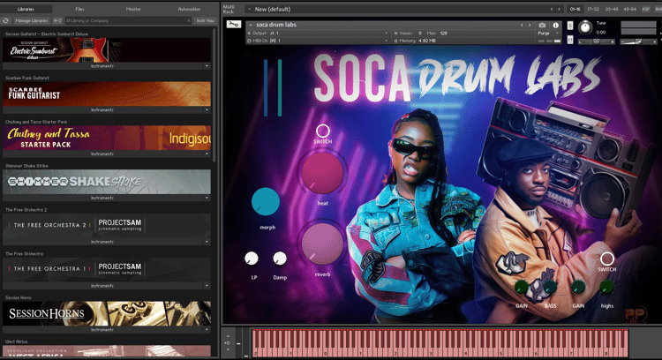Image resolution: width=662 pixels, height=360 pixels.
Task: Select rack page 01-16
Action: [x=575, y=9]
